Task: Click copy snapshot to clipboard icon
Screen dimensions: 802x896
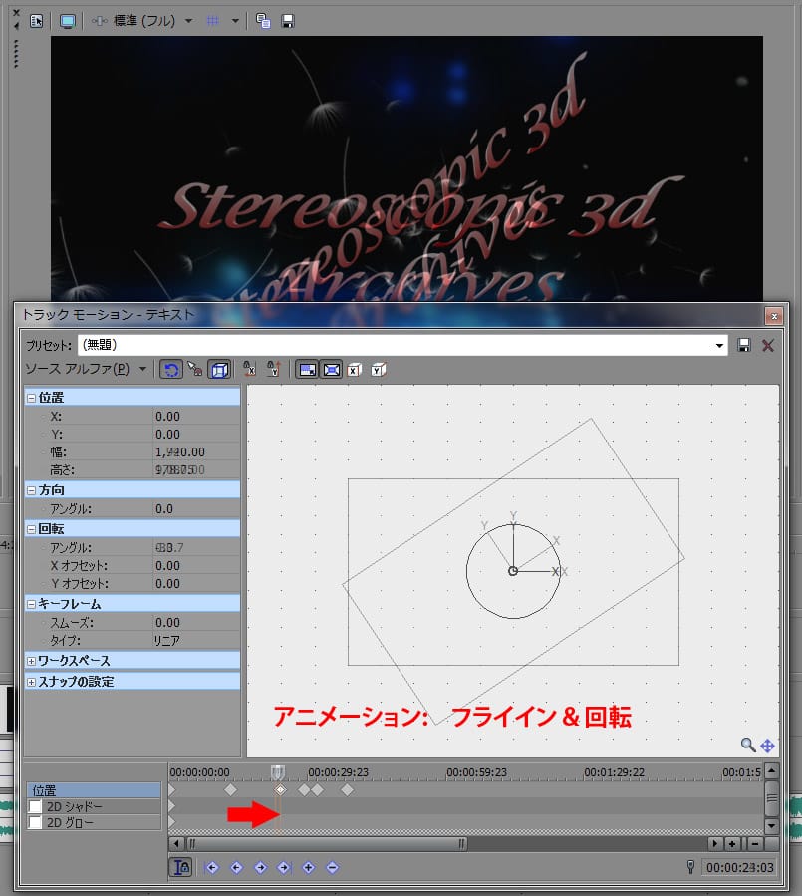Action: click(262, 20)
